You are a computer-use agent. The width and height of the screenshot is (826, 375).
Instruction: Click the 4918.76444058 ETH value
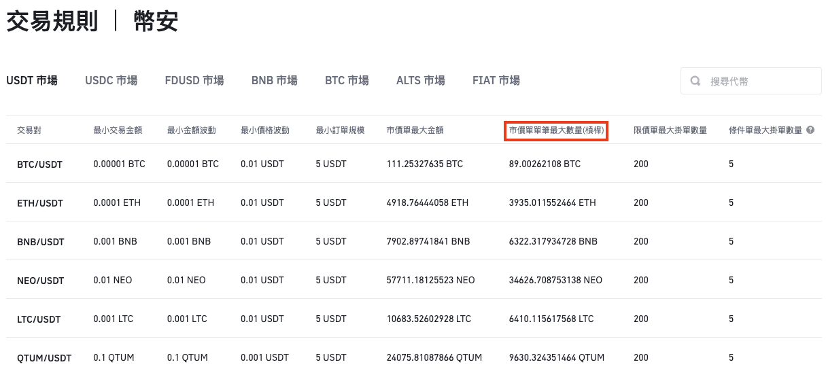tap(428, 202)
